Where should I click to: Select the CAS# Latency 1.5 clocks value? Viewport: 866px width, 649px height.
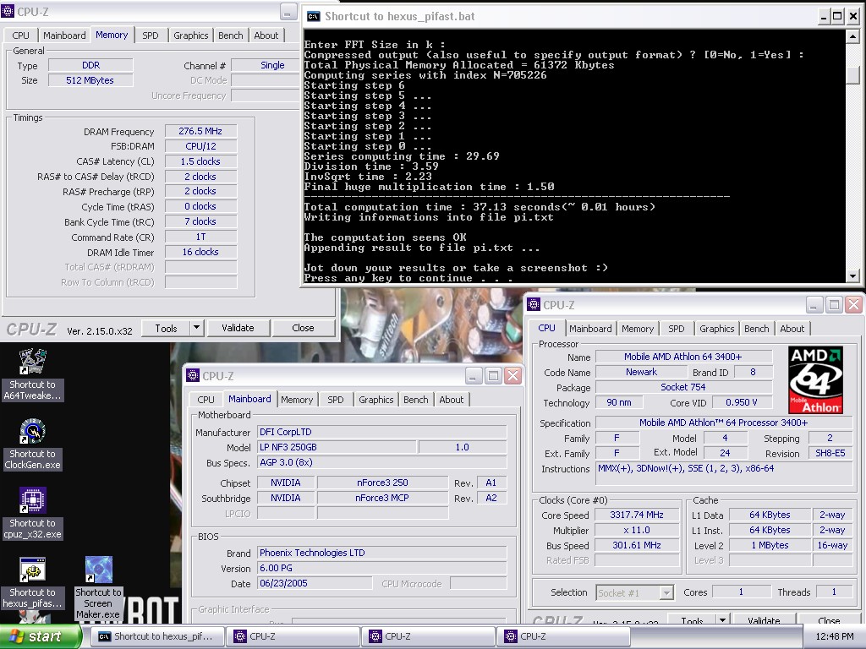coord(200,161)
